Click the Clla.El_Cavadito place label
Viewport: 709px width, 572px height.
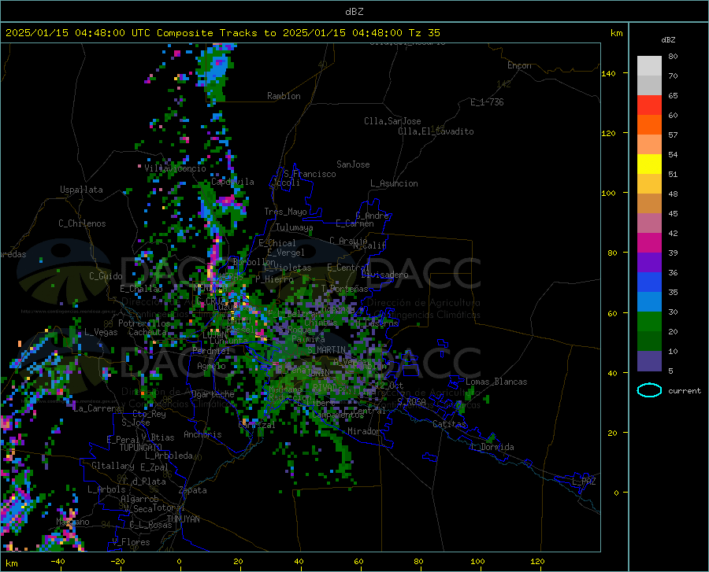coord(436,131)
